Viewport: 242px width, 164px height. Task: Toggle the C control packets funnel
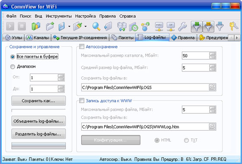point(220,26)
